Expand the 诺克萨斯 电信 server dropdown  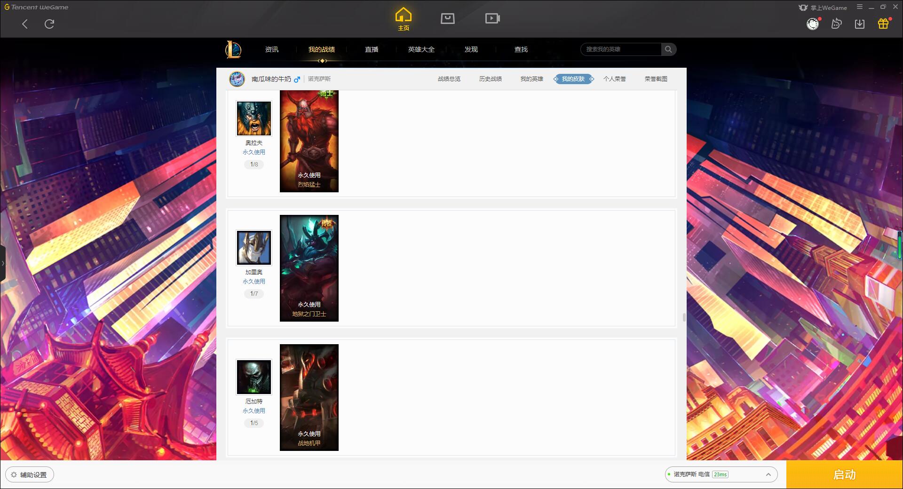click(721, 474)
